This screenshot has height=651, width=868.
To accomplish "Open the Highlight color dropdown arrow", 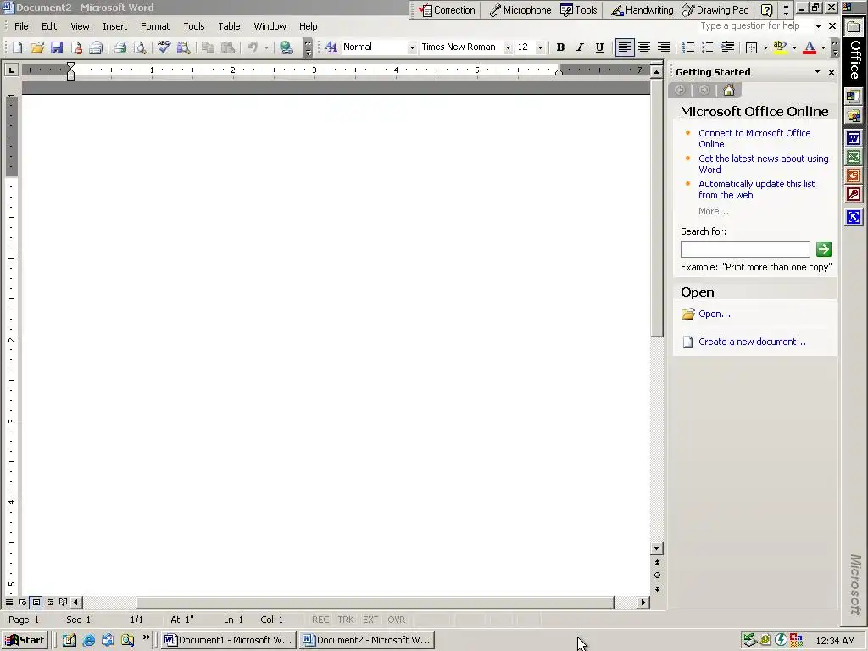I will click(x=794, y=47).
